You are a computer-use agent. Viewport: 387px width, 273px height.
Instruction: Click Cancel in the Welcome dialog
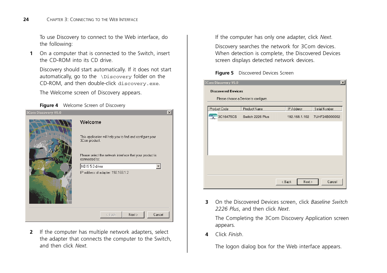[158, 215]
